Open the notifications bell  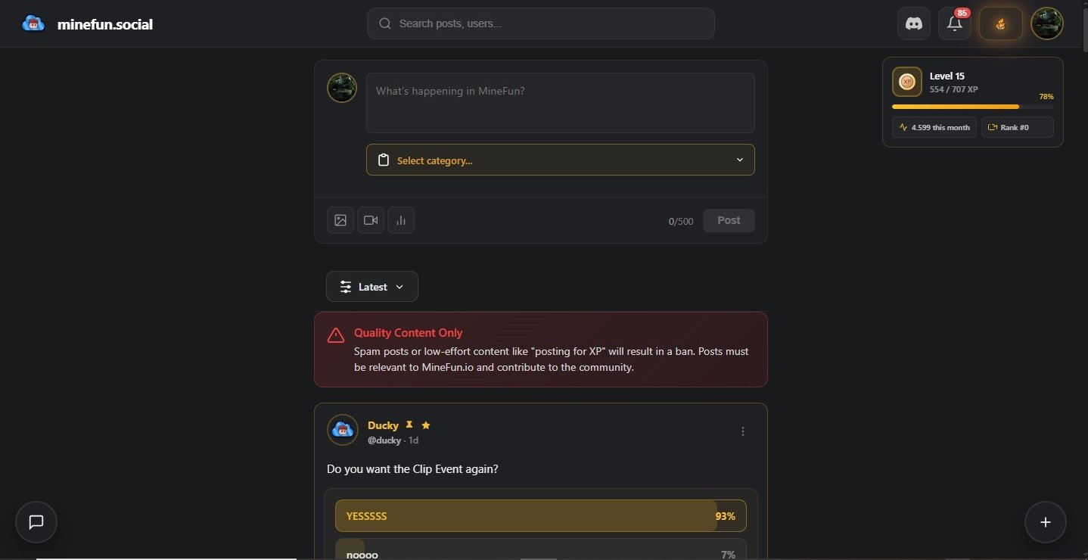coord(955,23)
